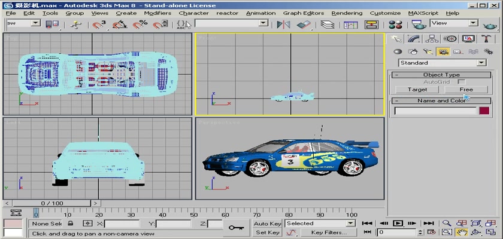
Task: Select the Pan View hand tool
Action: pos(461,232)
